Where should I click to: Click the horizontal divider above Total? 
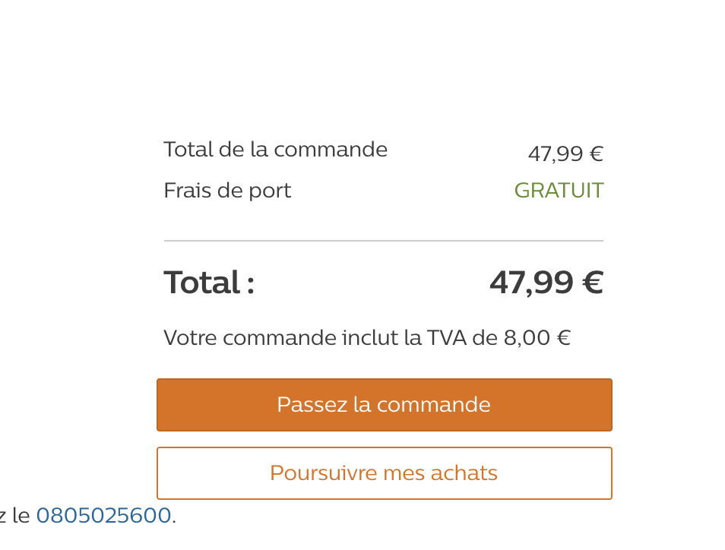384,241
